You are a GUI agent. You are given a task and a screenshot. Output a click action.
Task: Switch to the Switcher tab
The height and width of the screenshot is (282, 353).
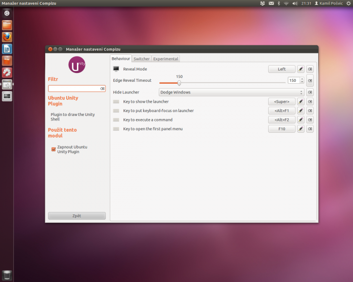142,59
